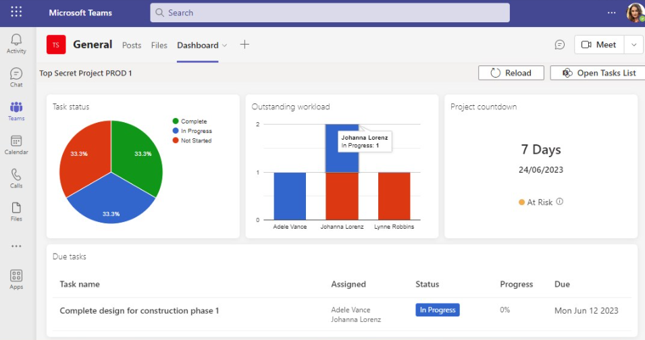Viewport: 645px width, 340px height.
Task: Click 'Adele Vance' assignee in table
Action: (351, 310)
